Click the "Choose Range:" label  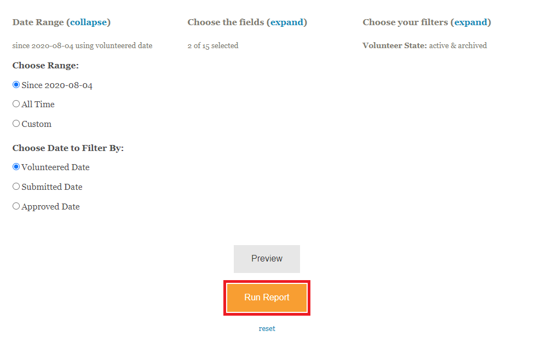click(x=45, y=66)
